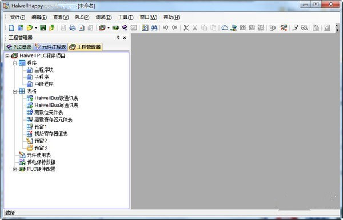The image size is (343, 220).
Task: Click the page with checkmark icon
Action: pyautogui.click(x=82, y=28)
